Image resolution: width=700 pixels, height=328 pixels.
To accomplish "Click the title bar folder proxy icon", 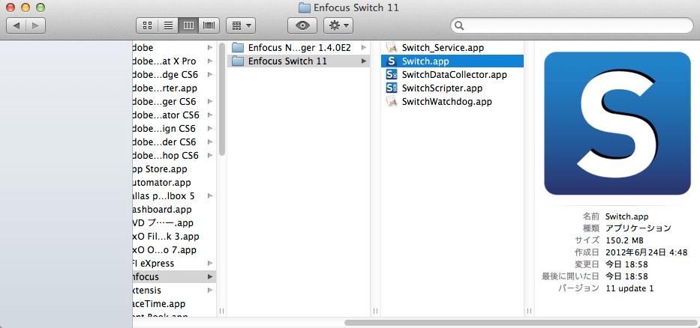I will [x=304, y=7].
